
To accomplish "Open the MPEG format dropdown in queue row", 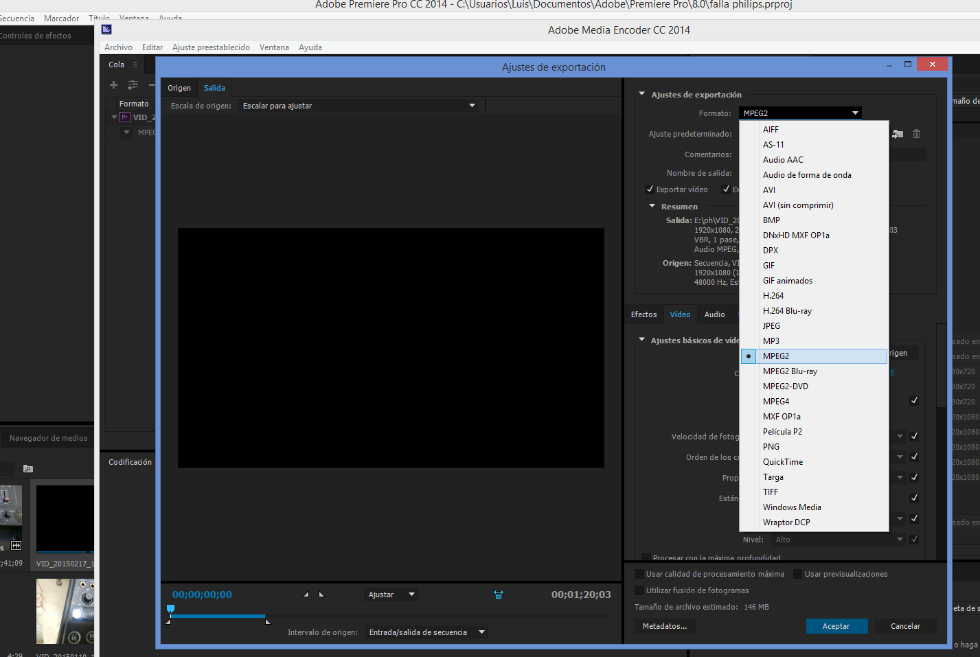I will (x=127, y=132).
